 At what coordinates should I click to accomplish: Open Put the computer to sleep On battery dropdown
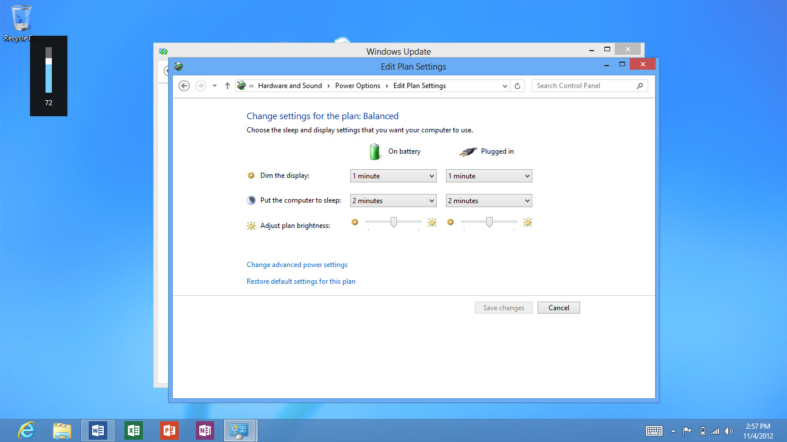pos(393,201)
